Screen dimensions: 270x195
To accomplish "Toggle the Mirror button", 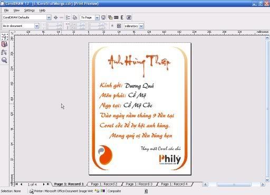I will point(122,17).
